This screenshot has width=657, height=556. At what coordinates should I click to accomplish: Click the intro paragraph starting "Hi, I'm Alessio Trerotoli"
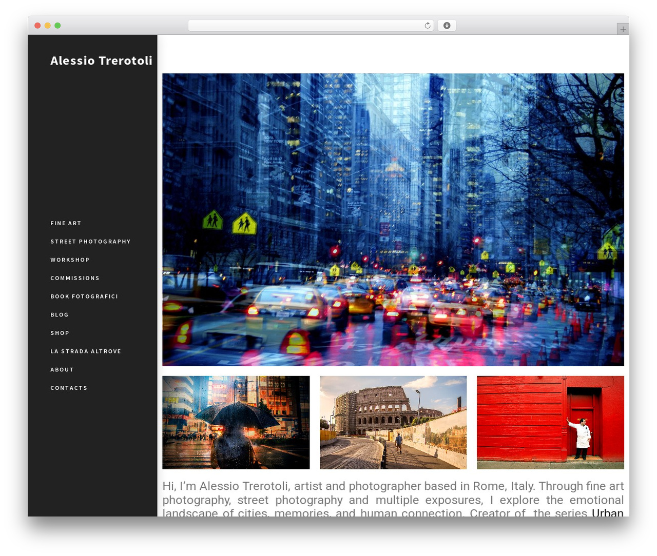(x=393, y=499)
